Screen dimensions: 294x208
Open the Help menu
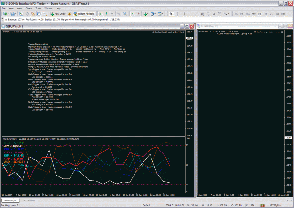[58, 8]
